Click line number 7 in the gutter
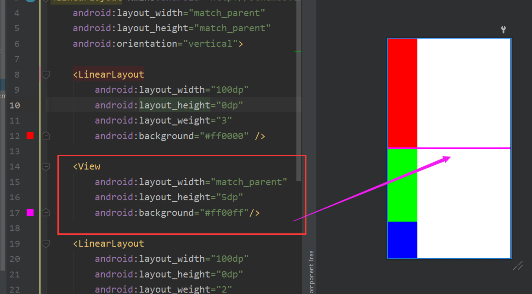Image resolution: width=532 pixels, height=294 pixels. coord(17,59)
